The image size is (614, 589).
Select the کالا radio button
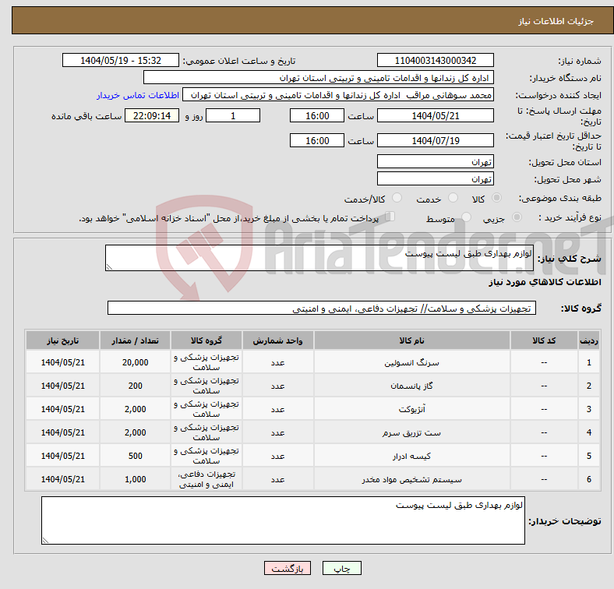pyautogui.click(x=496, y=198)
